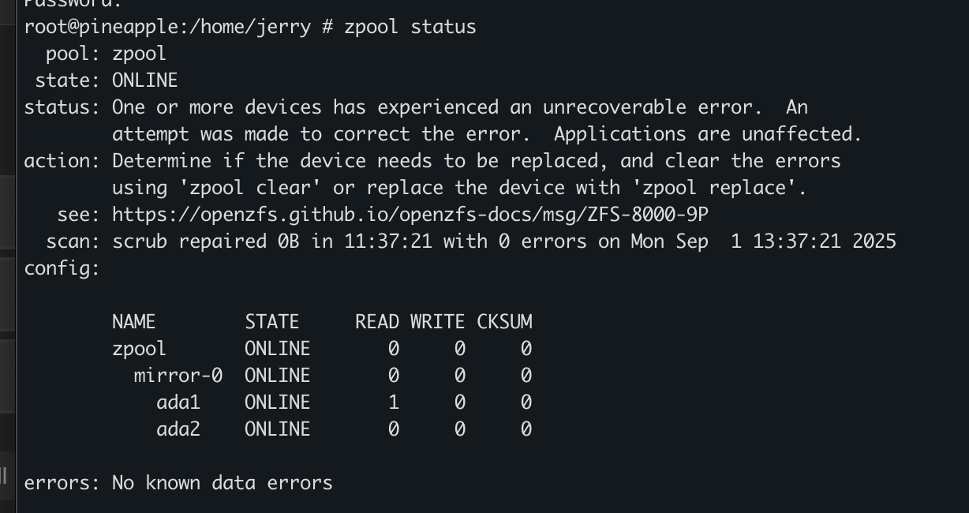969x513 pixels.
Task: Click the mirror-0 vdev name
Action: coord(178,376)
